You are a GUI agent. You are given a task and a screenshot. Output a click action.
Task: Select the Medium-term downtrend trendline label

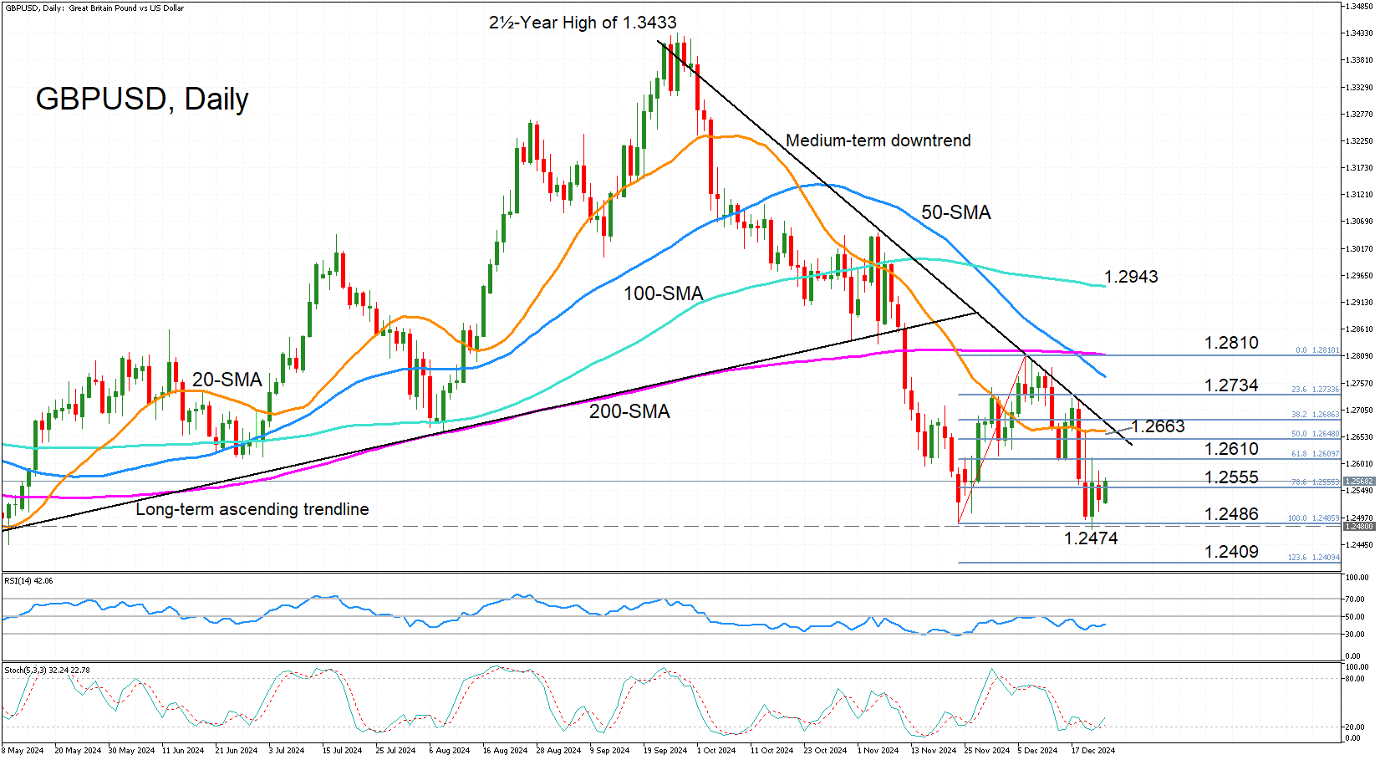point(878,140)
